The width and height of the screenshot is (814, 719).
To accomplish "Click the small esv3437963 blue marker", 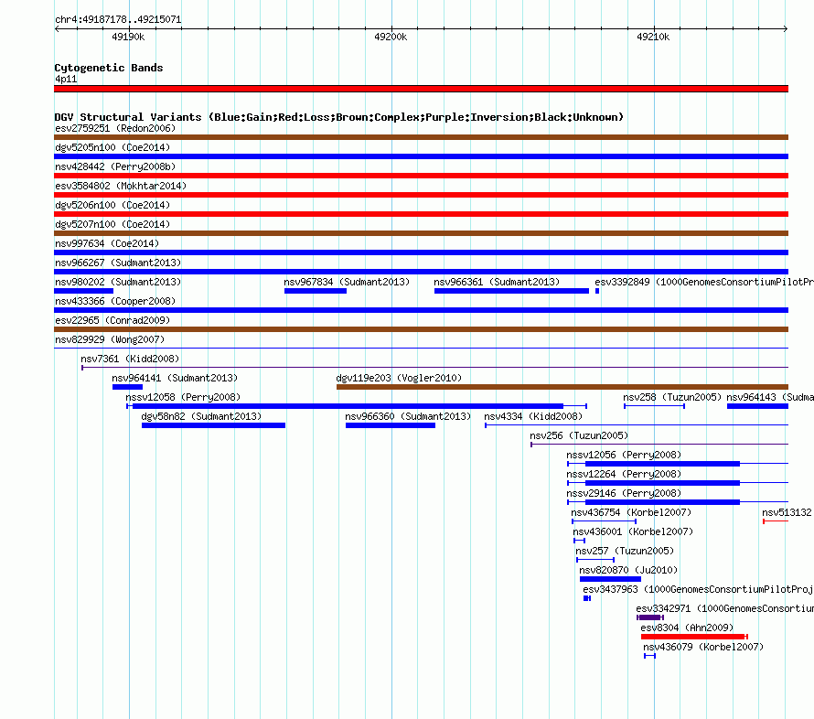I will point(587,598).
